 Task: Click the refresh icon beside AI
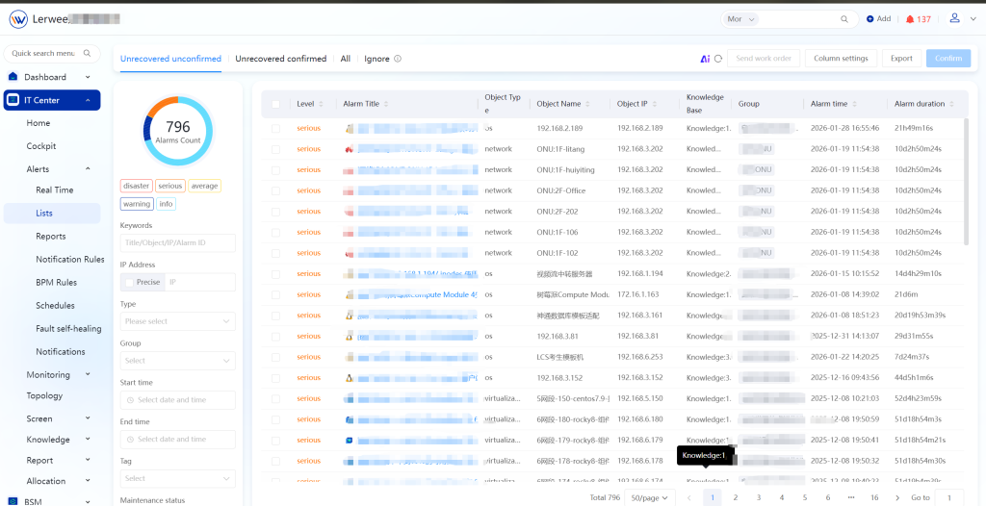(718, 59)
